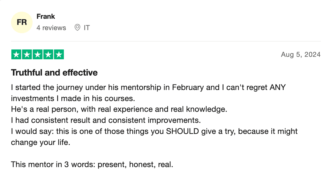This screenshot has height=172, width=331.
Task: Click the third green rating star
Action: [x=37, y=55]
